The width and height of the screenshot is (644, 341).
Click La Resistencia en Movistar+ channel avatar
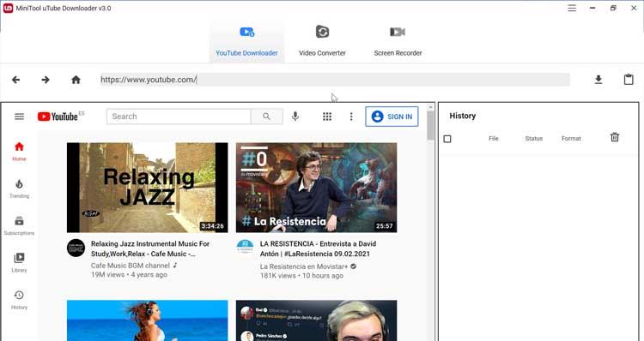point(245,248)
